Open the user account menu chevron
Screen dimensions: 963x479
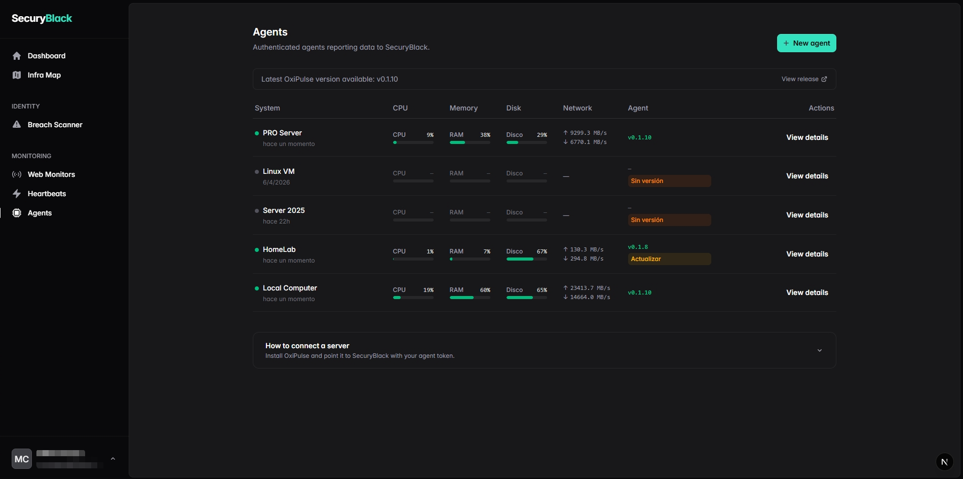(113, 459)
